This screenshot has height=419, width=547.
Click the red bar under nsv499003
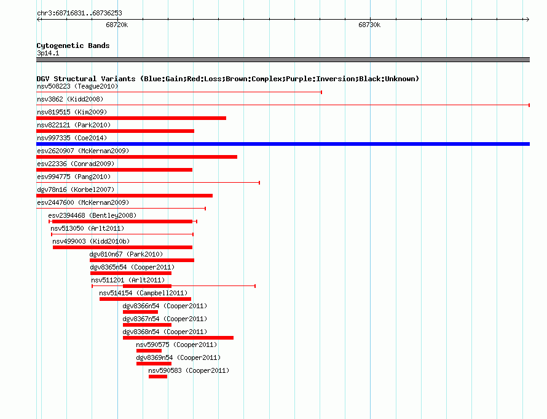(122, 247)
